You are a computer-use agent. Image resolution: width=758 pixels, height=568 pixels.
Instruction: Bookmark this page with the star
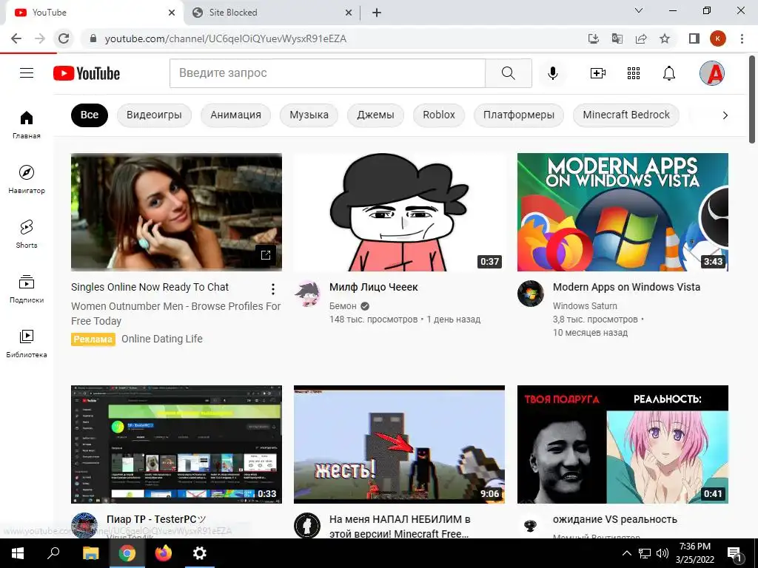click(x=665, y=38)
